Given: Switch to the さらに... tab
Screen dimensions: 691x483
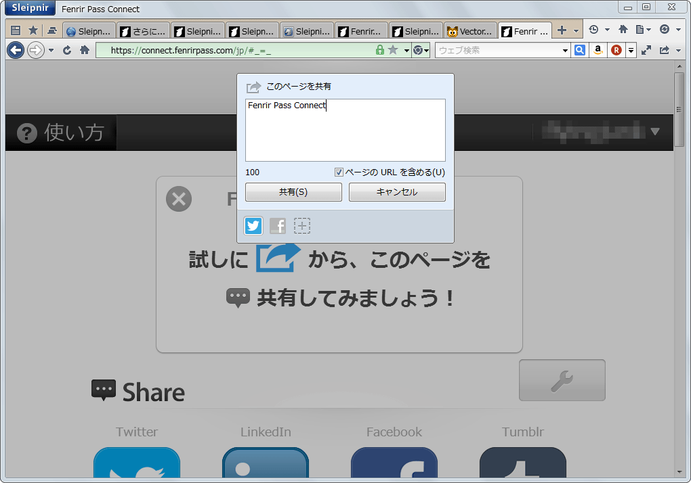Looking at the screenshot, I should click(144, 31).
